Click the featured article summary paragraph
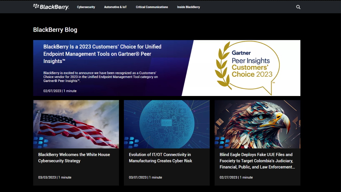This screenshot has width=341, height=192. pyautogui.click(x=101, y=77)
